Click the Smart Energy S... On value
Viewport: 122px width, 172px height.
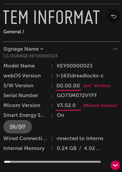[x=61, y=115]
